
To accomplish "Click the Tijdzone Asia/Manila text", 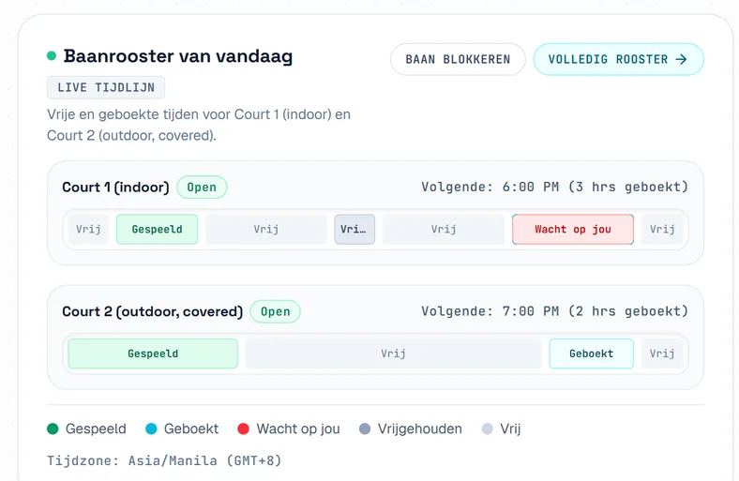I will 164,460.
